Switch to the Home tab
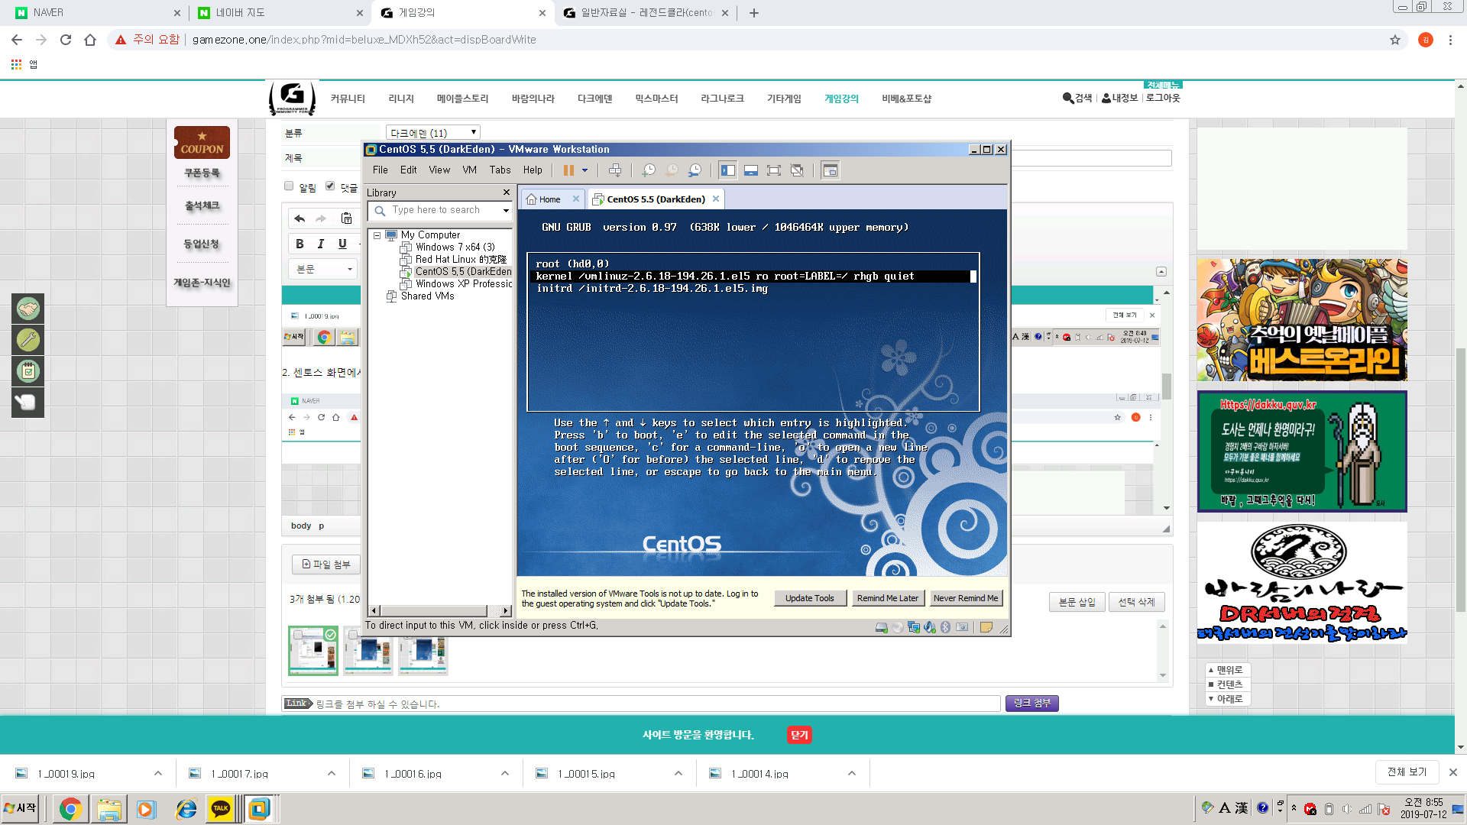This screenshot has height=825, width=1467. pos(549,199)
